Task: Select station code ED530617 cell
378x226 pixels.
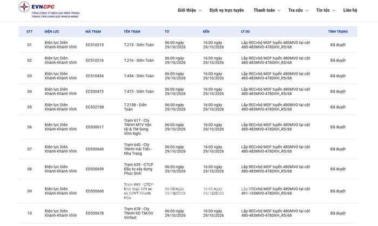Action: pos(94,127)
